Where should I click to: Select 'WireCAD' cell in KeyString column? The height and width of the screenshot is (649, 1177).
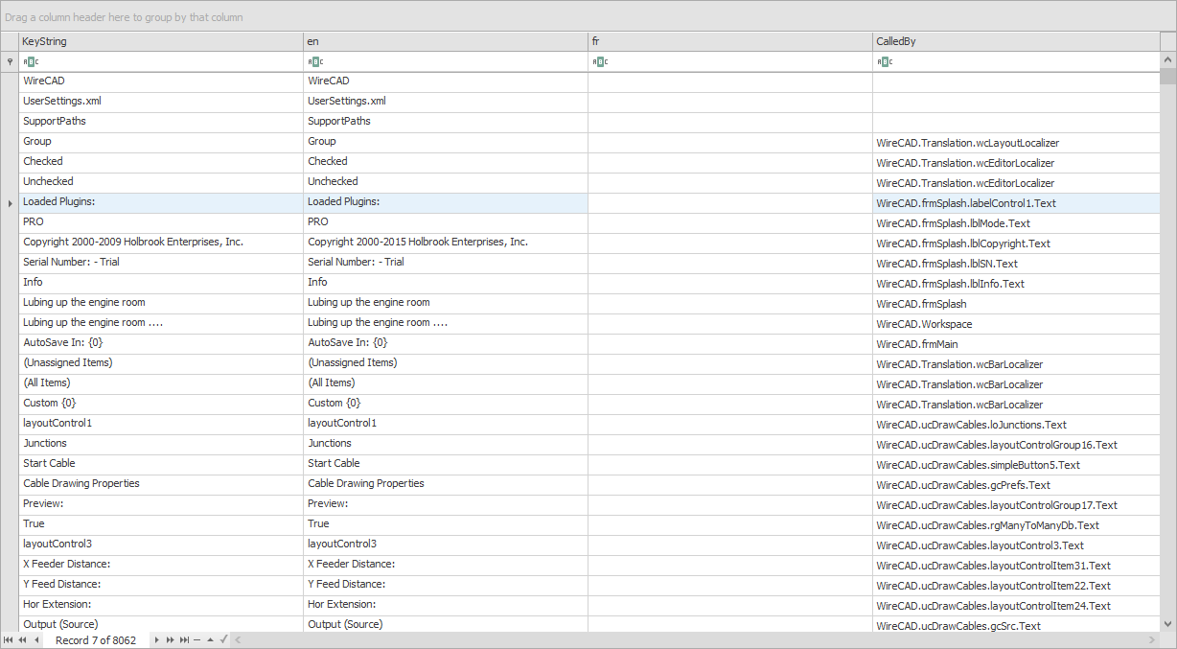(x=161, y=81)
